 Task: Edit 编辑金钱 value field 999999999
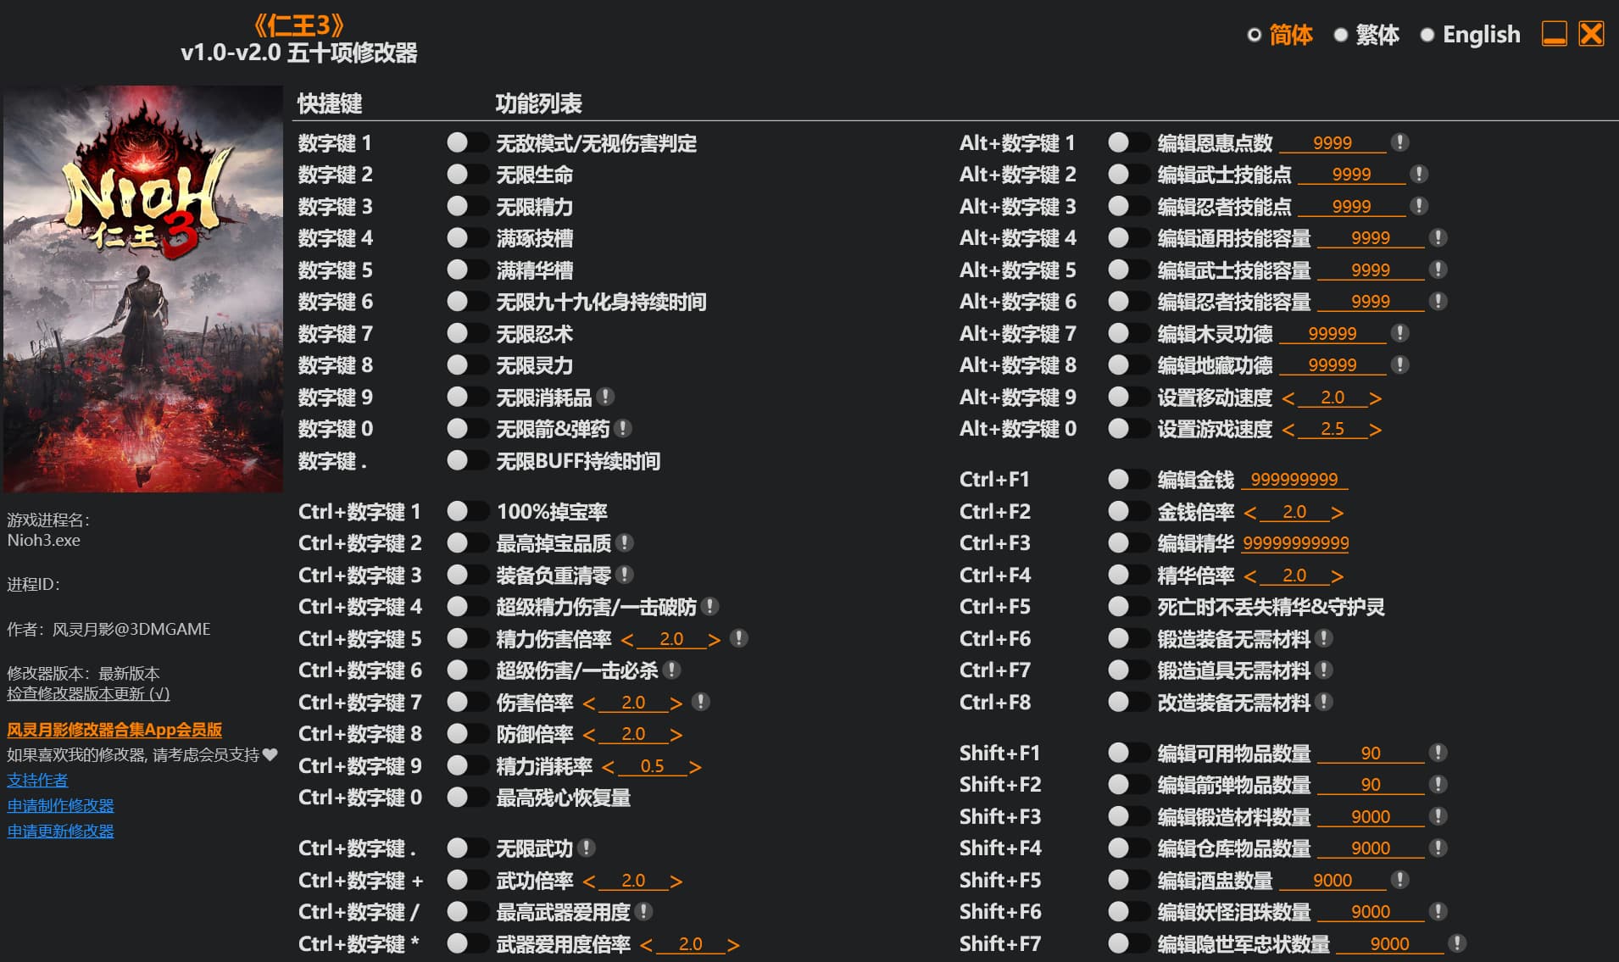coord(1294,479)
